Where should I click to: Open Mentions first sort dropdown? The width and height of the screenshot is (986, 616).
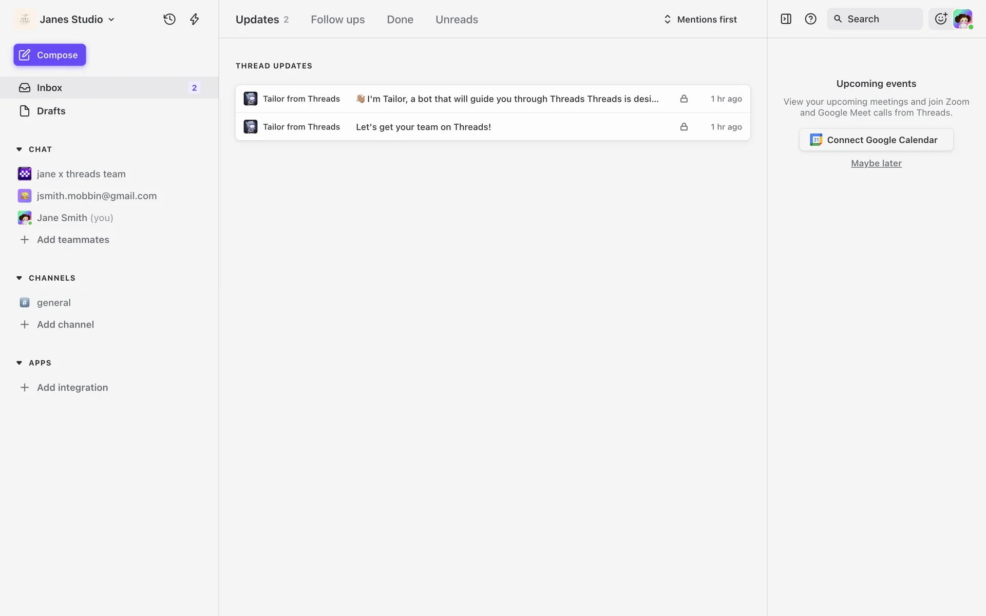(700, 20)
